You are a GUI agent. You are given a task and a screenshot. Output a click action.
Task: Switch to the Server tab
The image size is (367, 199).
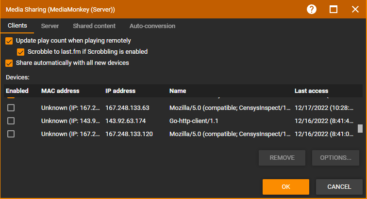(x=50, y=26)
